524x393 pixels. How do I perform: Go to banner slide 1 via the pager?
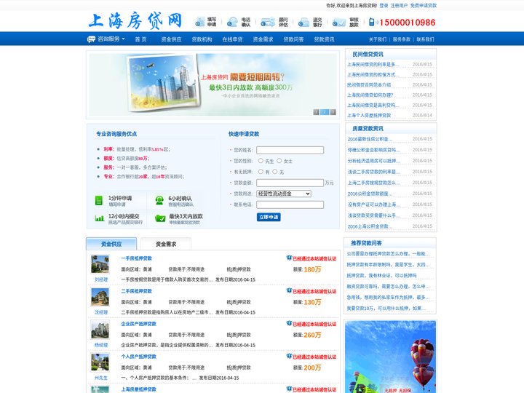coord(316,112)
